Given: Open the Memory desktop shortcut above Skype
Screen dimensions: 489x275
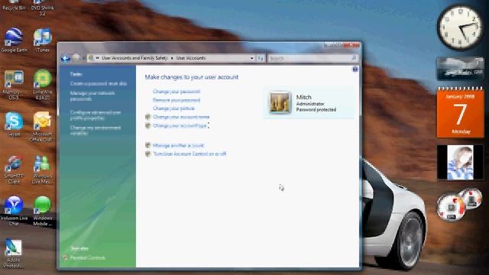Looking at the screenshot, I should [14, 84].
